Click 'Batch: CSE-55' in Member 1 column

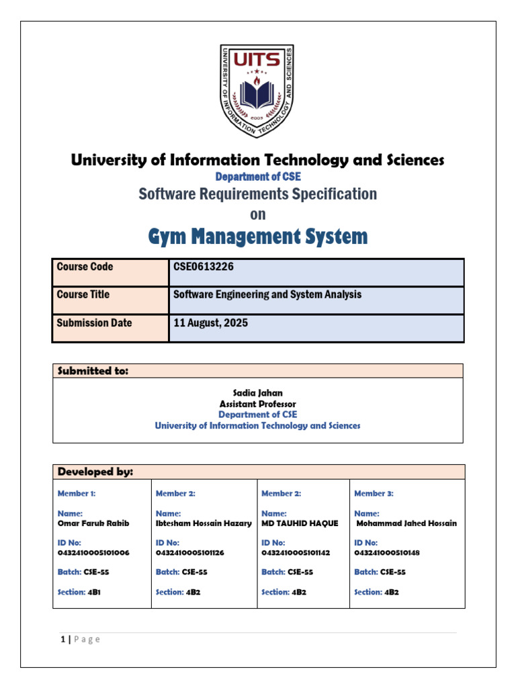point(83,572)
